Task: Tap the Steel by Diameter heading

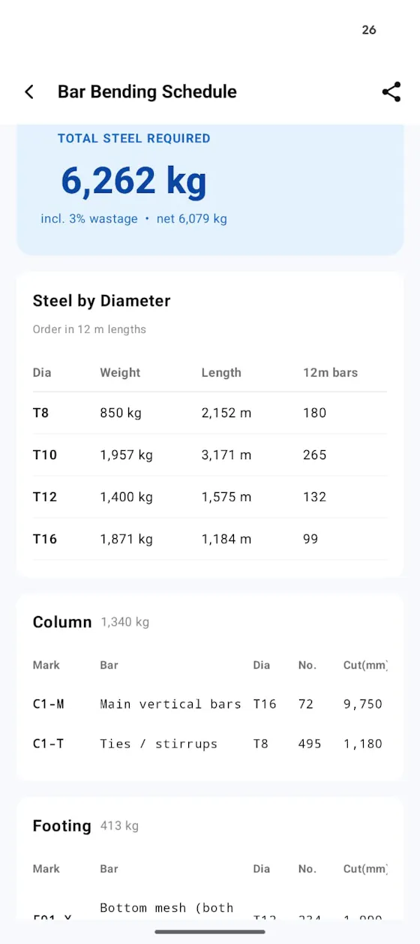Action: pos(102,301)
